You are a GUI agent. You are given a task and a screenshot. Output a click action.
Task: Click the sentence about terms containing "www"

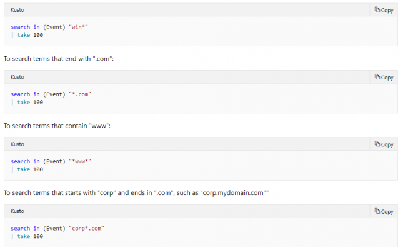[57, 126]
